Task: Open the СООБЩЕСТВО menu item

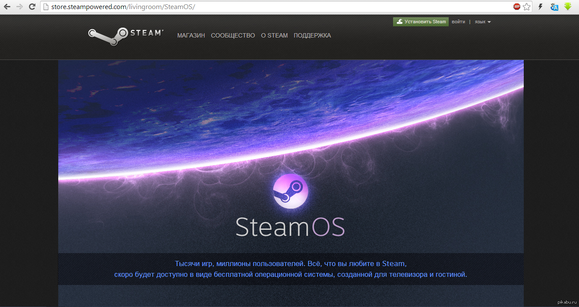Action: coord(233,36)
